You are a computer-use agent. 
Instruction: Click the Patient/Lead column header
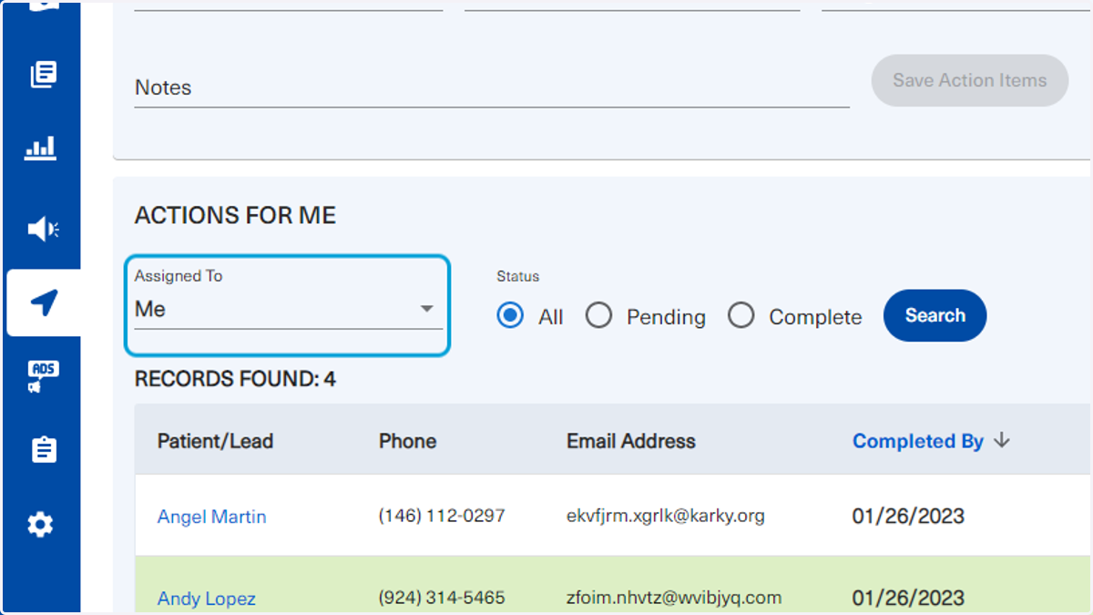215,441
